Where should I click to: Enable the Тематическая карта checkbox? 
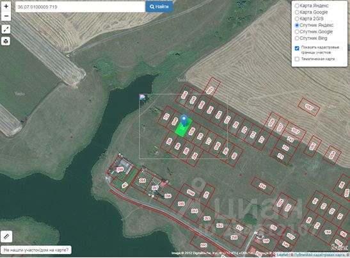(x=297, y=59)
